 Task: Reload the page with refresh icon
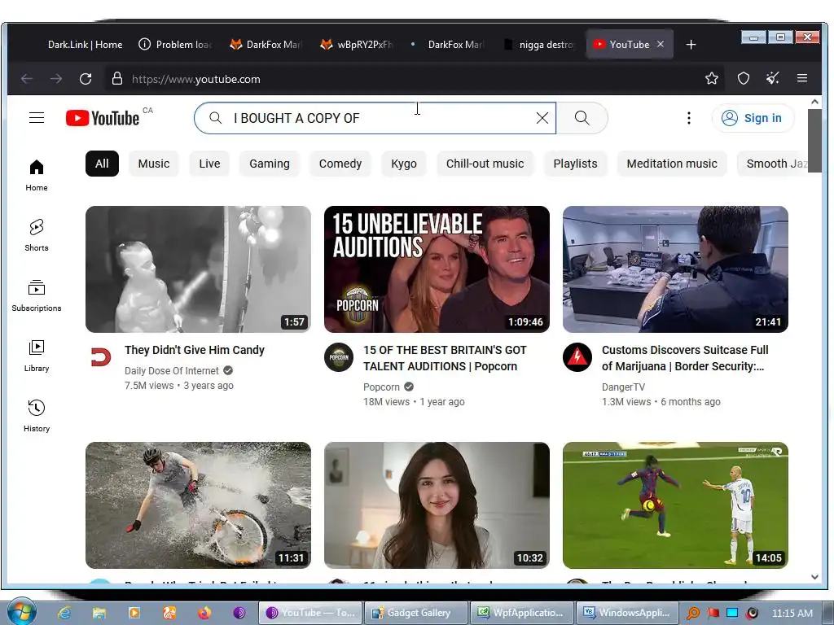pos(86,79)
